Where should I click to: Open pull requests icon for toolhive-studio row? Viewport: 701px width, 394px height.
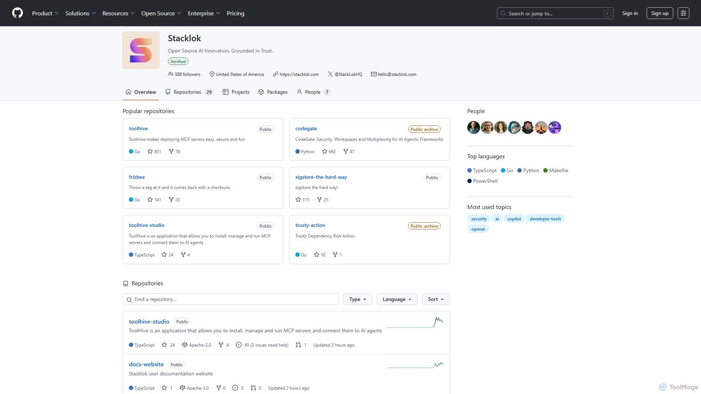[298, 345]
